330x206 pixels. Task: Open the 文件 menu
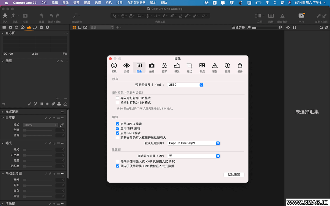click(x=44, y=3)
